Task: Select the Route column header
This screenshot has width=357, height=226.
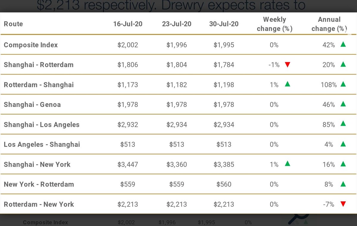Action: [13, 24]
